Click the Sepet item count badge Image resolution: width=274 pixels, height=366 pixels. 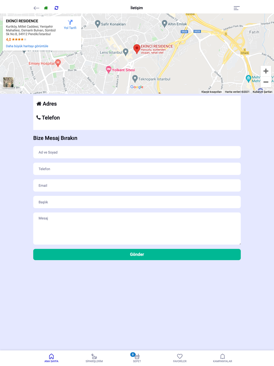(133, 354)
